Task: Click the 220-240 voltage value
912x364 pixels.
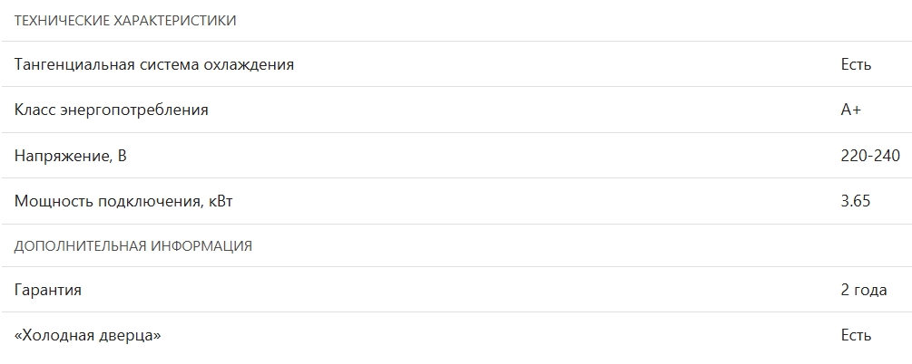Action: (x=870, y=156)
